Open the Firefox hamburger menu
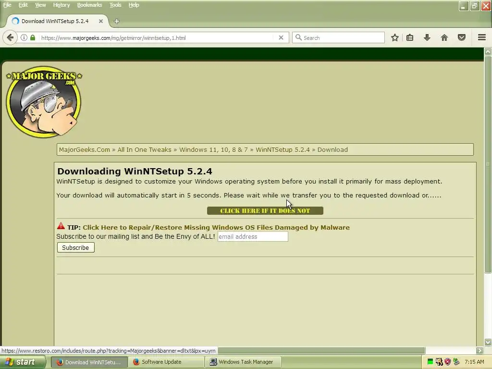Viewport: 492px width, 369px height. [x=482, y=37]
